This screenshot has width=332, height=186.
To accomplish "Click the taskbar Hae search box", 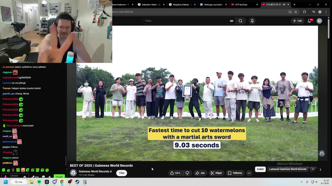I will (x=19, y=182).
